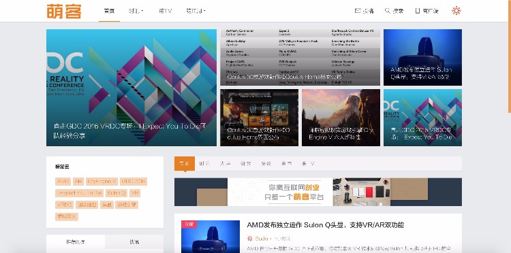Click the AMD article headset thumbnail

(211, 237)
